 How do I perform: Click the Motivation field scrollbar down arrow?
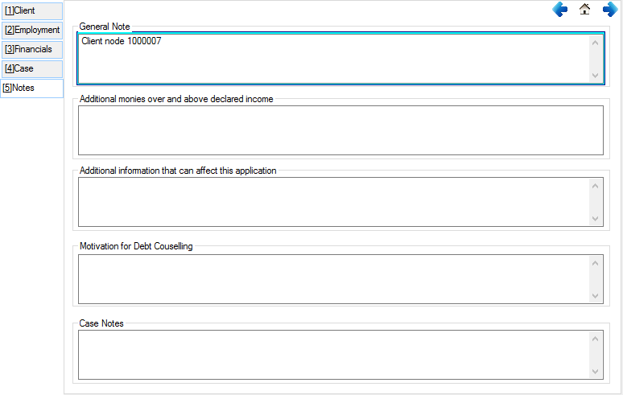coord(596,296)
